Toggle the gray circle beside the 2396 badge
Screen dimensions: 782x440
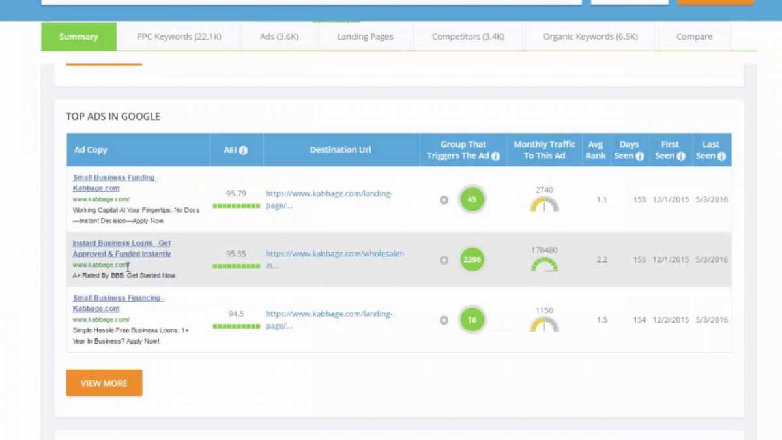click(444, 260)
